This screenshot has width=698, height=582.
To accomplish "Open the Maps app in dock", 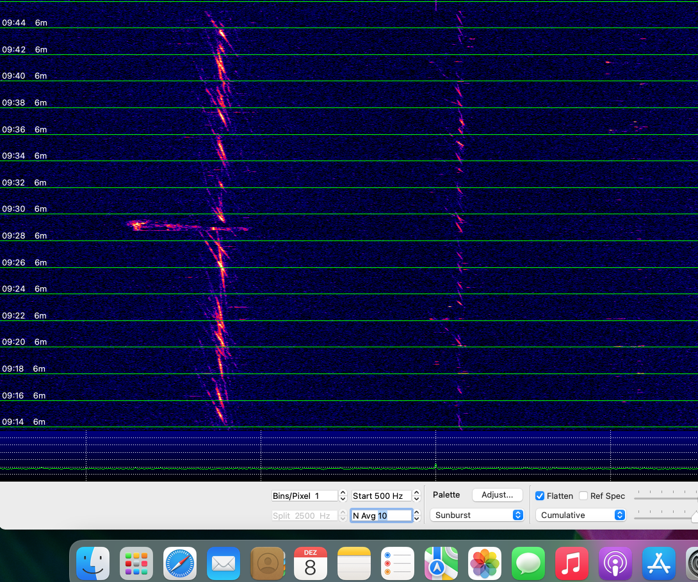I will tap(441, 563).
